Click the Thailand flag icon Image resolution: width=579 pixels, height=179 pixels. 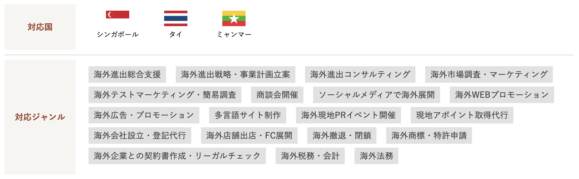176,18
